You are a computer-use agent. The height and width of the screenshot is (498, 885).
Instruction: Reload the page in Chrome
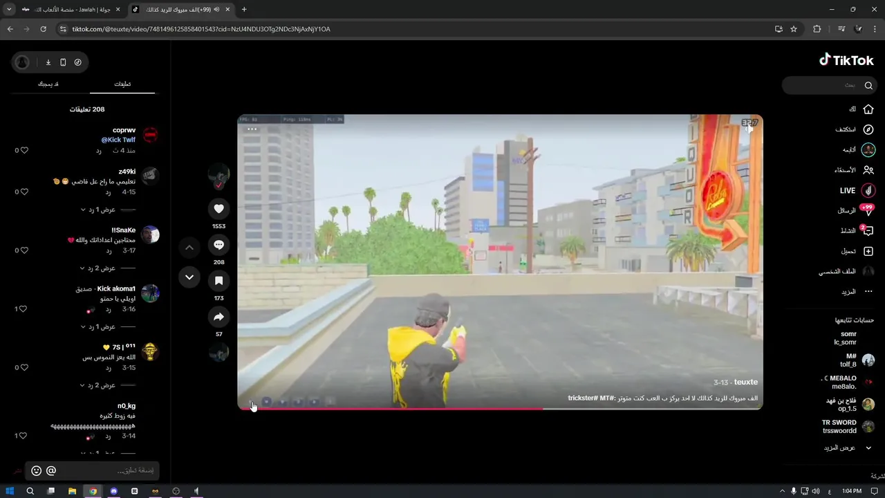[43, 29]
